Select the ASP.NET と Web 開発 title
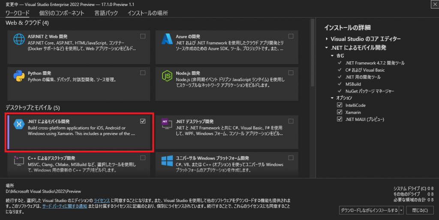Screen dimensions: 439x220 (48, 36)
